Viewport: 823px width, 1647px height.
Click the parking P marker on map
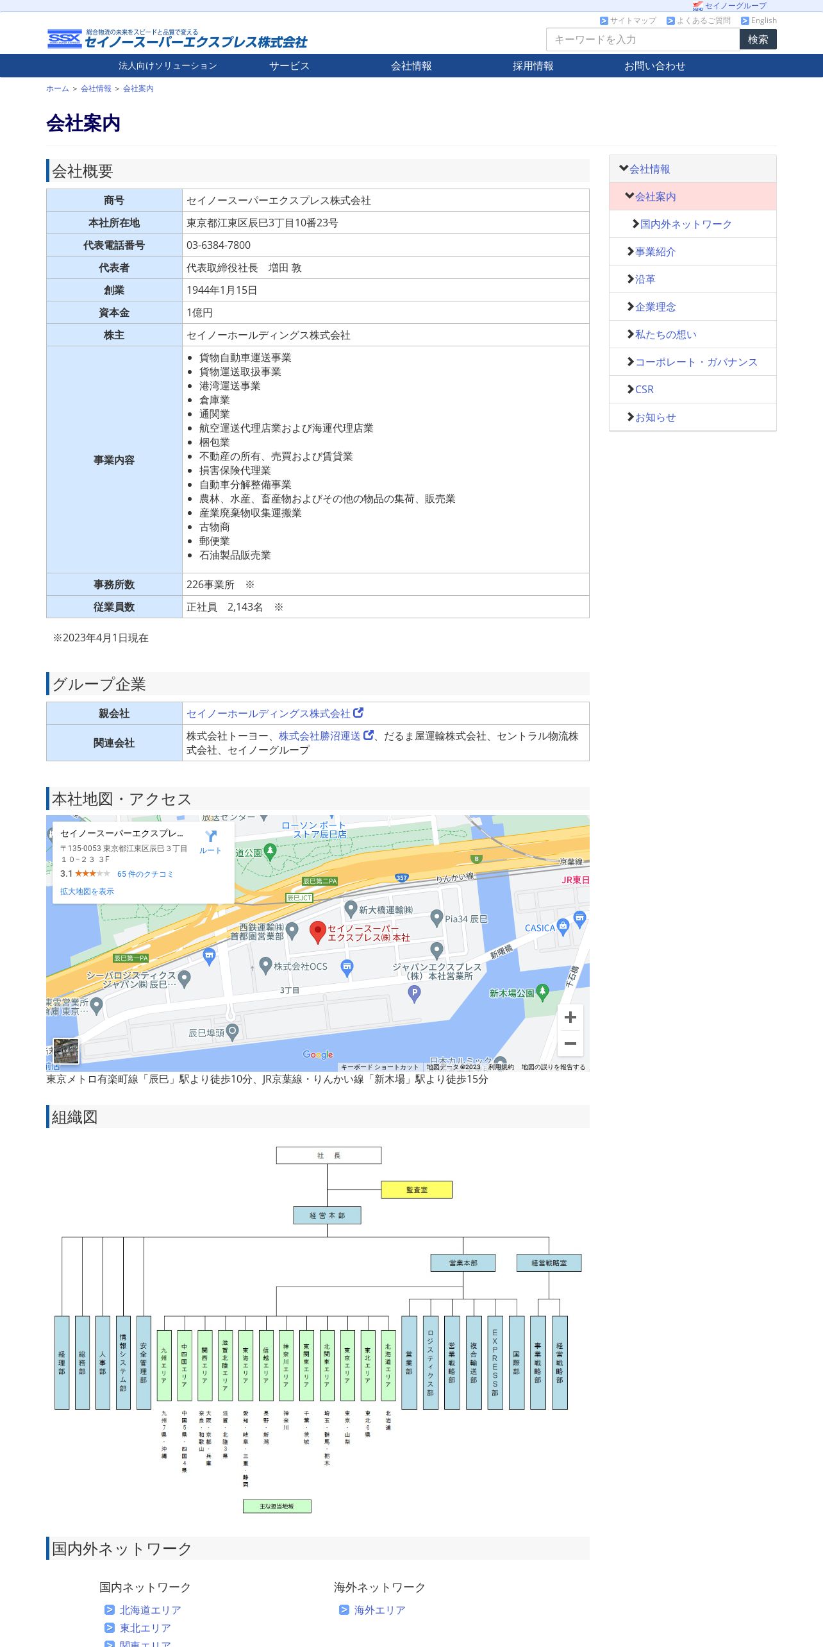coord(415,993)
